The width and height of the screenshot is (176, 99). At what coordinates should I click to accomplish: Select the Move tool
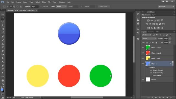[x=3, y=15]
